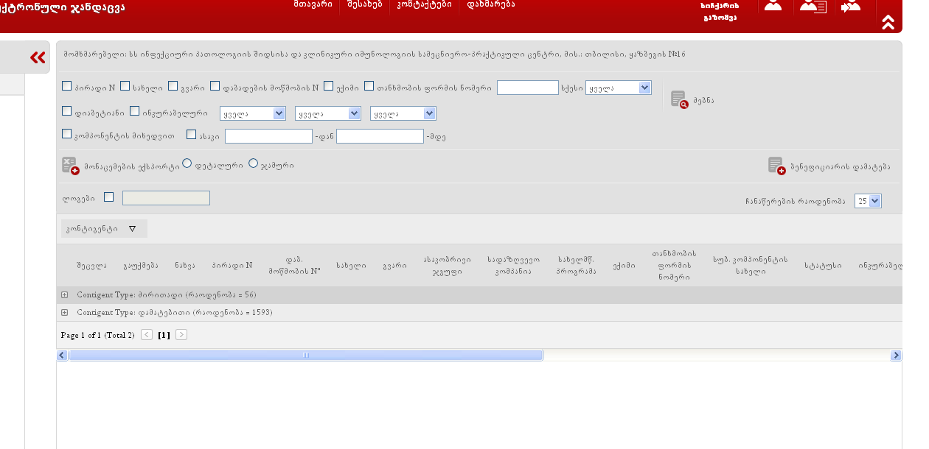Open the records count dropdown showing 25
929x449 pixels.
(868, 201)
